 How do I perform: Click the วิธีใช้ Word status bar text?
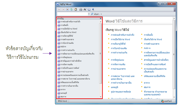point(62,101)
